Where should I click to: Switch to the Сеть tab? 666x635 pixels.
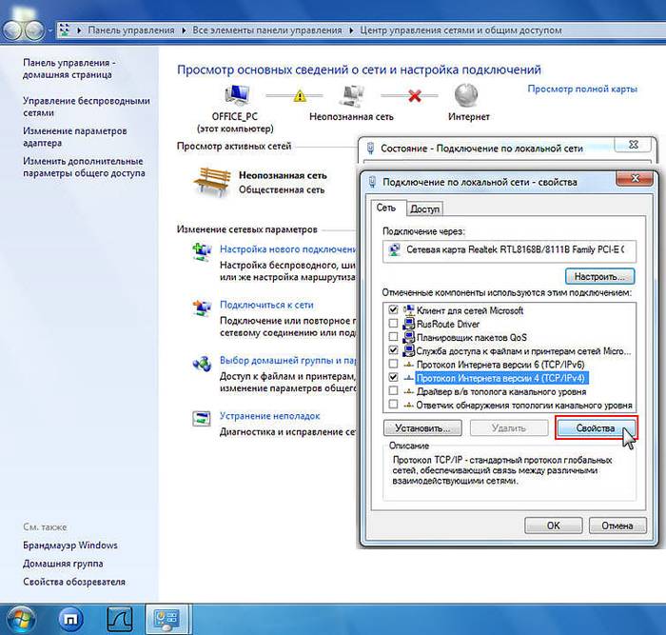(386, 208)
